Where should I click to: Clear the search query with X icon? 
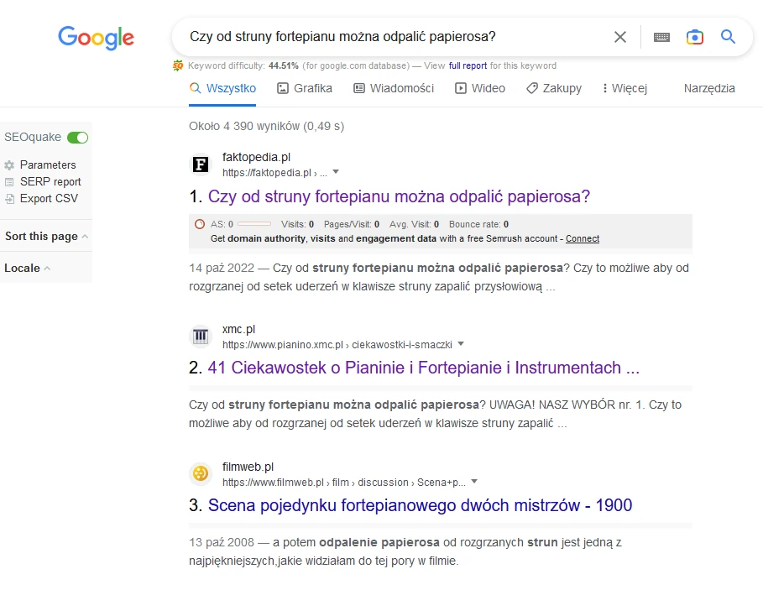[x=620, y=37]
